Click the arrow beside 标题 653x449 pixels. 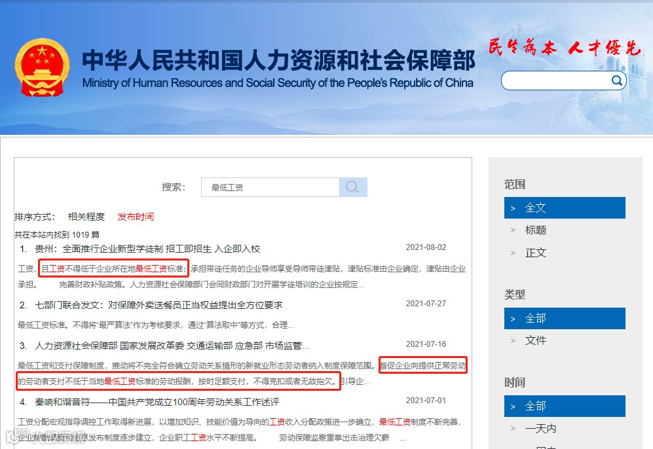[x=513, y=230]
